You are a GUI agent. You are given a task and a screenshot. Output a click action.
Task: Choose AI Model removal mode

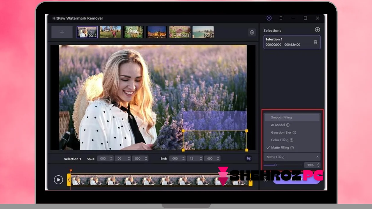[292, 125]
